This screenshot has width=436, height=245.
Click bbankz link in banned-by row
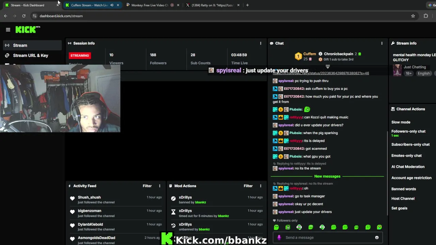tap(200, 202)
